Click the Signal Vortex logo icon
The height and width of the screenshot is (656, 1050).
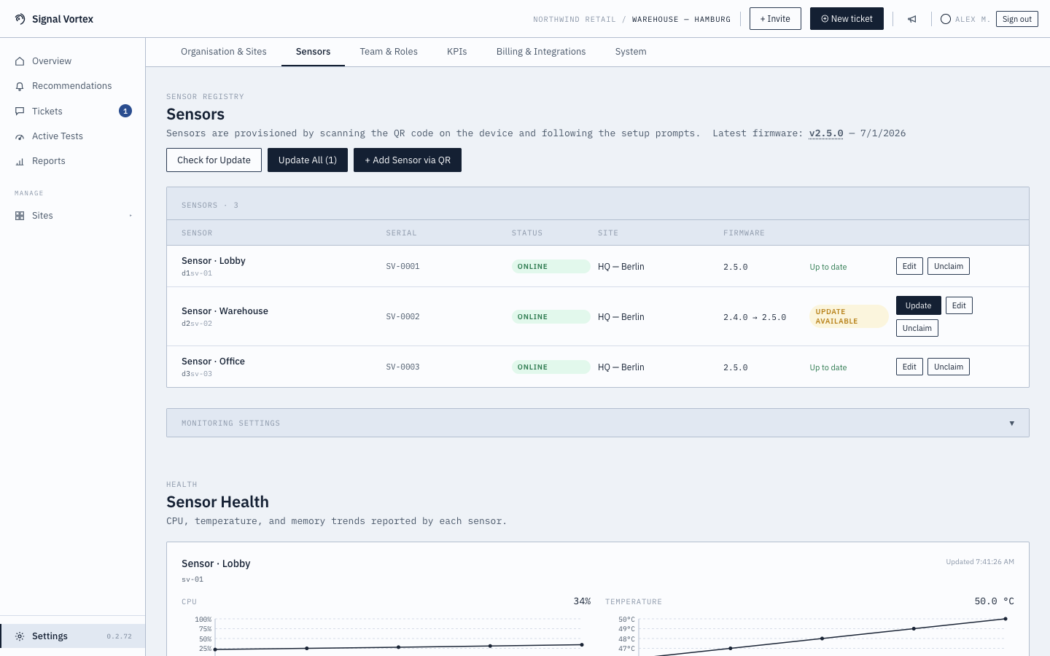coord(20,19)
